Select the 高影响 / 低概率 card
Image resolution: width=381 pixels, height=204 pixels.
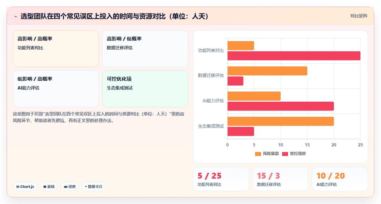145,48
